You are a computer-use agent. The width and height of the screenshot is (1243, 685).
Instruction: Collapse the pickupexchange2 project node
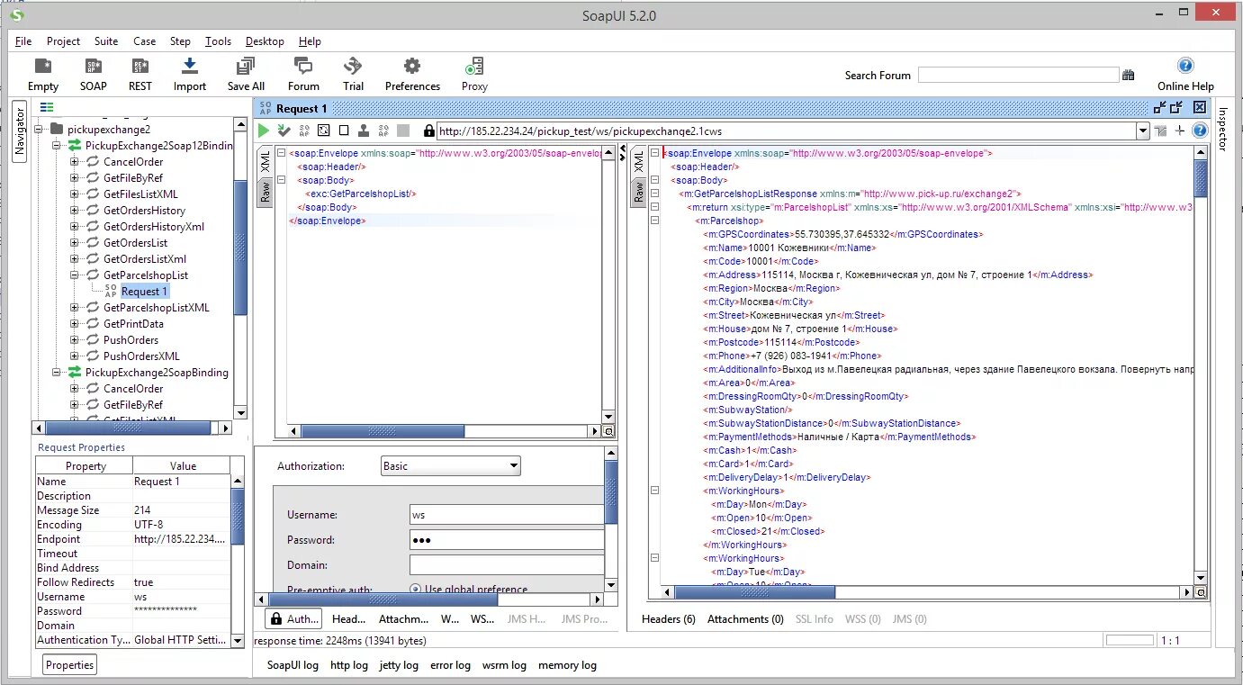click(x=39, y=130)
